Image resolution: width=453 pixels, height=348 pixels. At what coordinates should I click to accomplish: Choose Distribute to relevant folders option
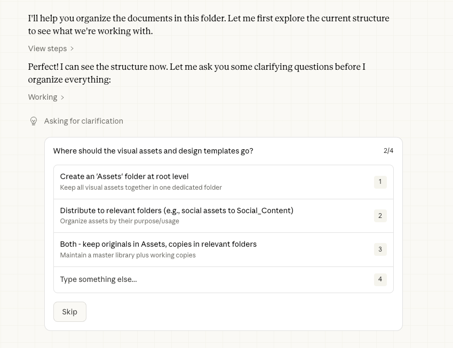coord(177,211)
